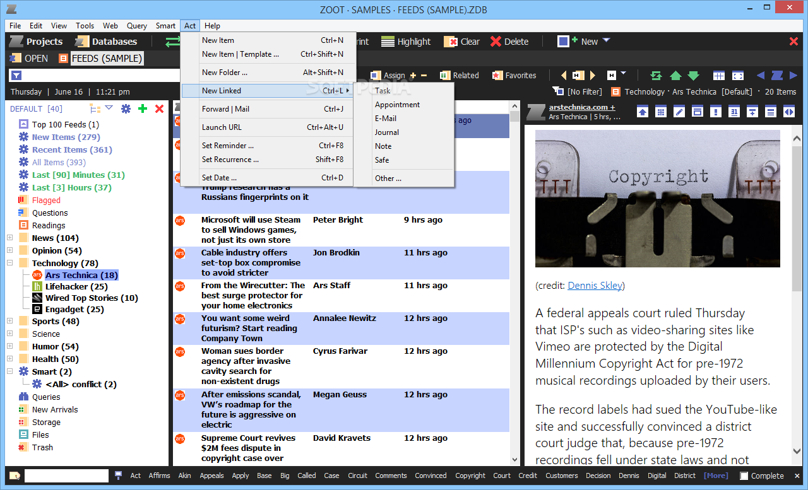Click the tree view toggle icon beside DEFAULT
808x490 pixels.
95,108
